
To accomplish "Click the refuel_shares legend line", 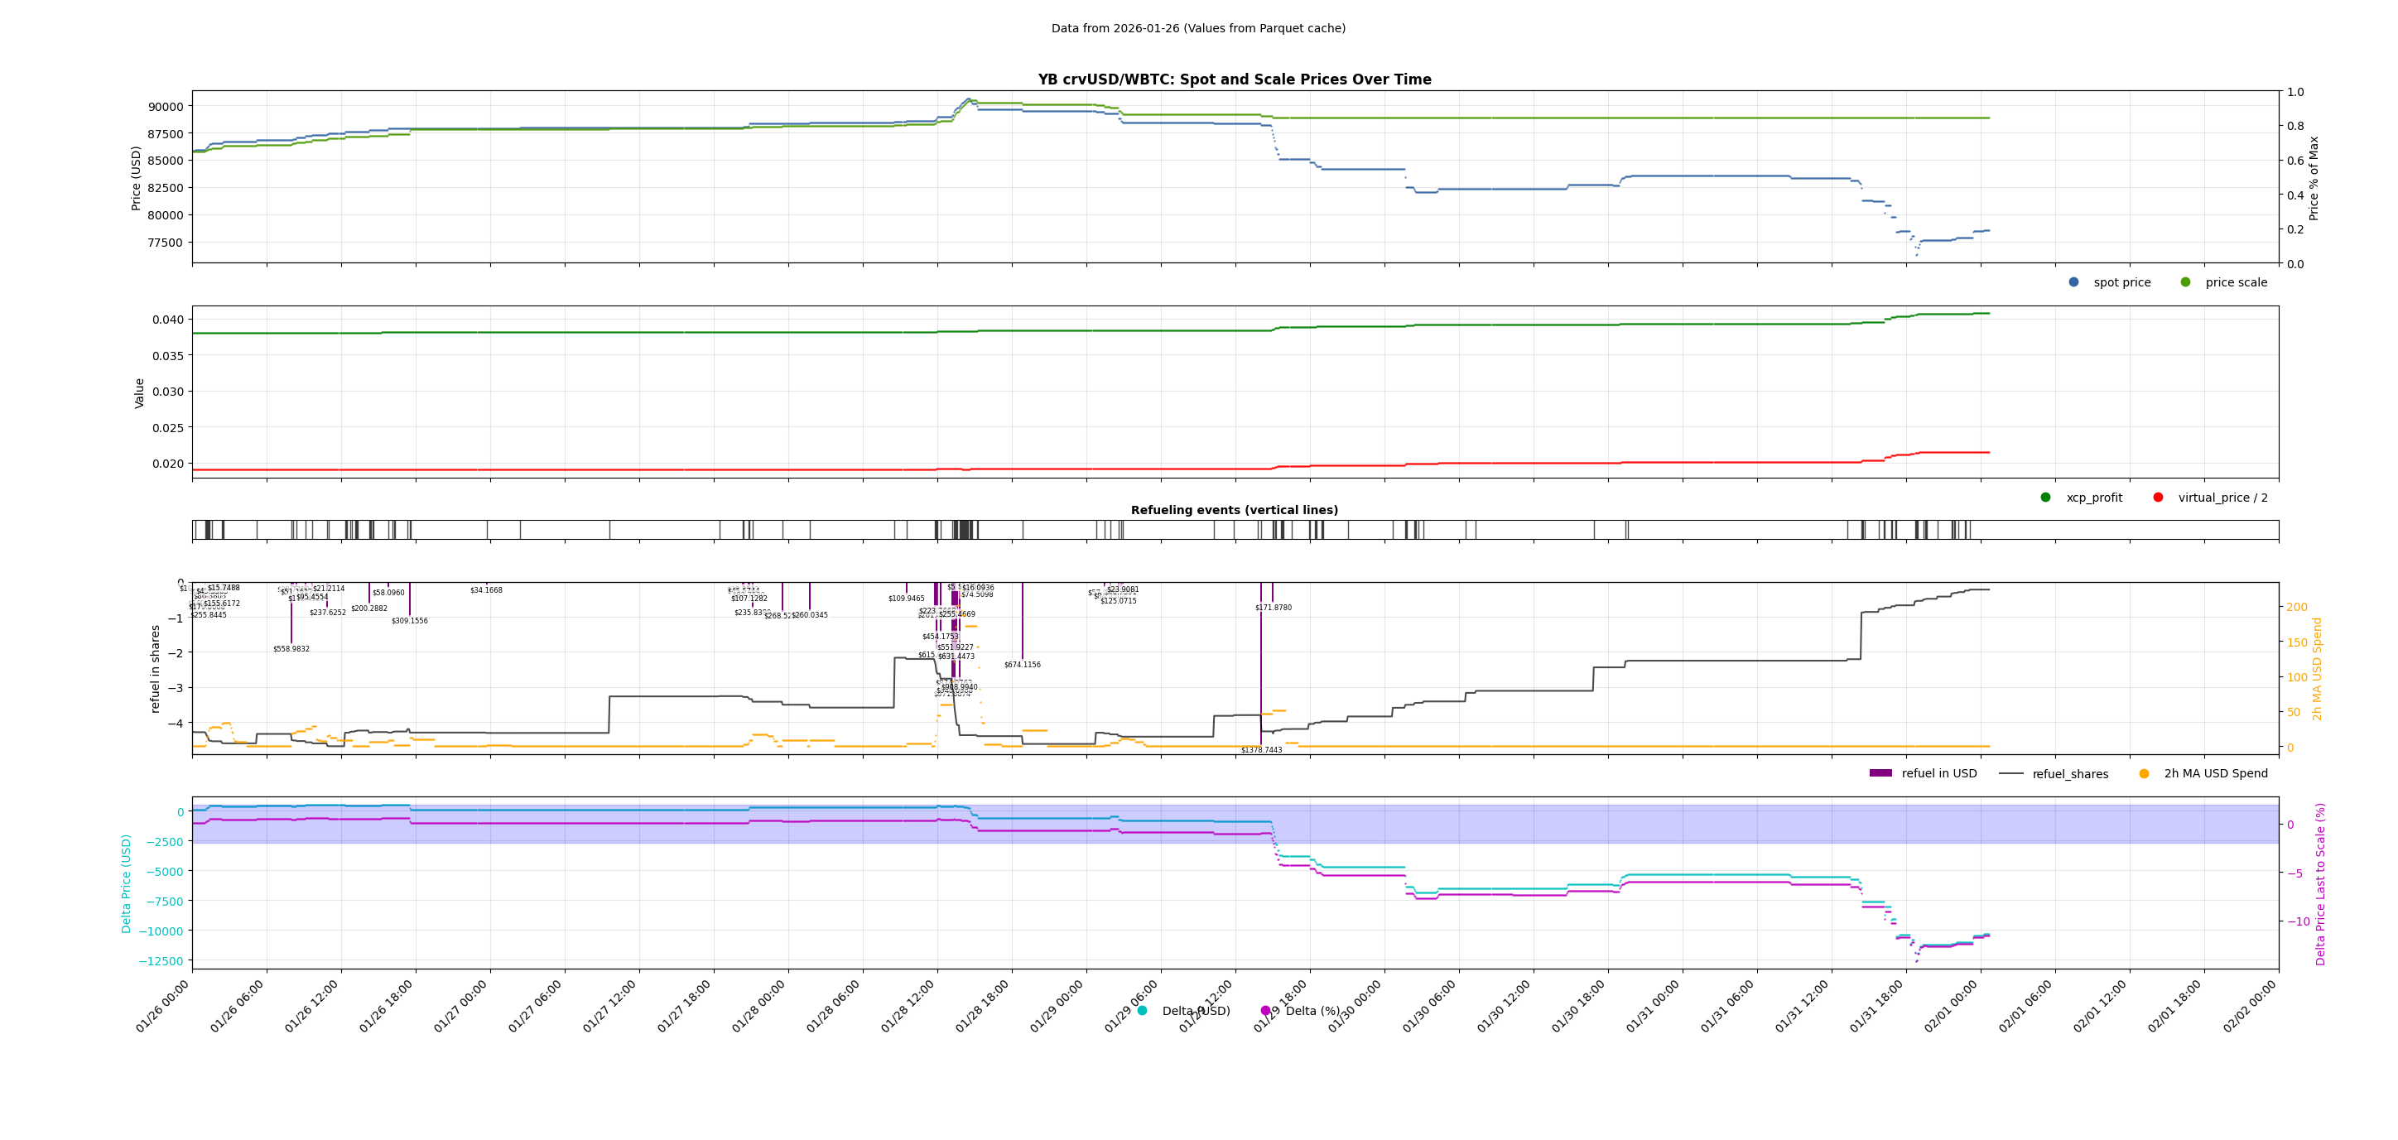I will (x=2010, y=773).
